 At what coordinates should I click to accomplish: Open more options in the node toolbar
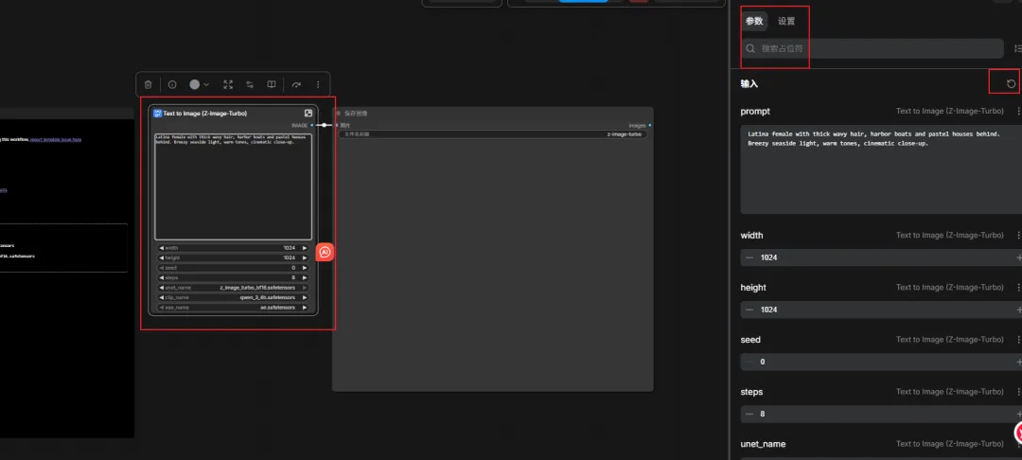[x=318, y=84]
